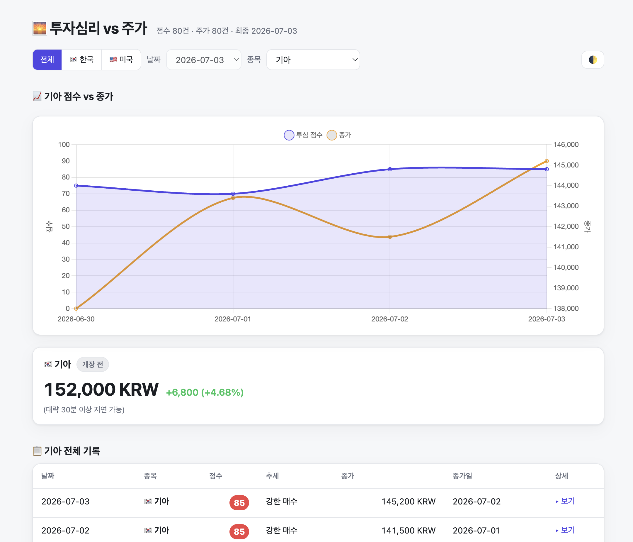The width and height of the screenshot is (633, 542).
Task: Click the sunrise logo icon in the title
Action: (40, 28)
